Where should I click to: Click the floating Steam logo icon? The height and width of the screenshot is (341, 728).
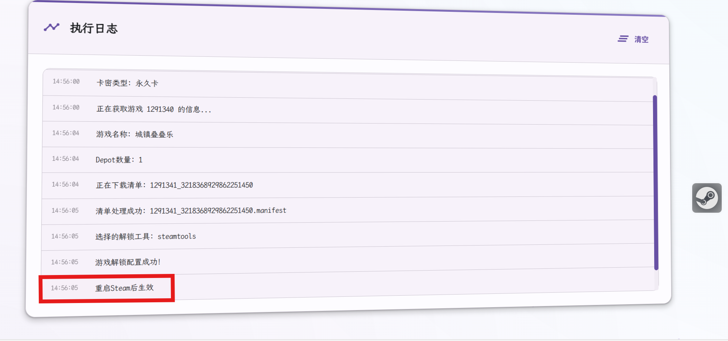click(x=707, y=198)
